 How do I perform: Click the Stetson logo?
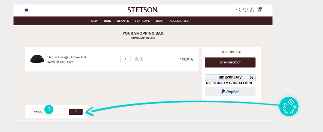[143, 10]
